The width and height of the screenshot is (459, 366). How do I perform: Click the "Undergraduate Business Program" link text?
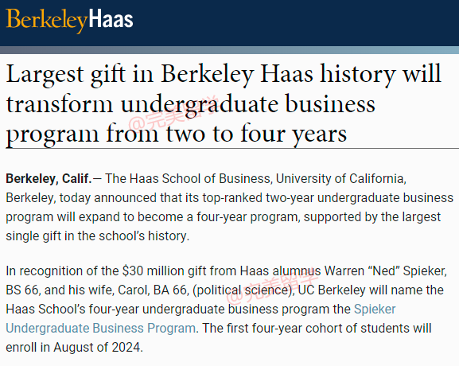point(100,329)
